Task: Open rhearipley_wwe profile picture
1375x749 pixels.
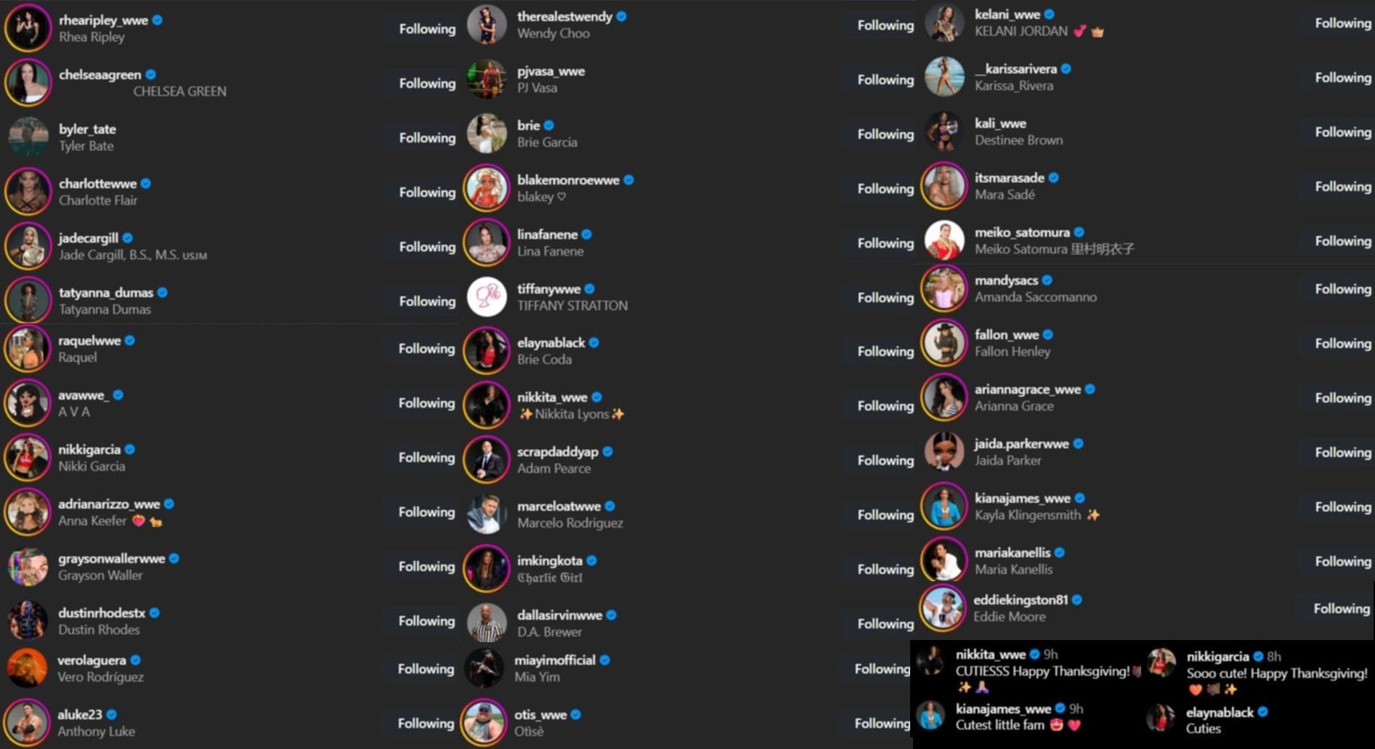Action: (x=28, y=28)
